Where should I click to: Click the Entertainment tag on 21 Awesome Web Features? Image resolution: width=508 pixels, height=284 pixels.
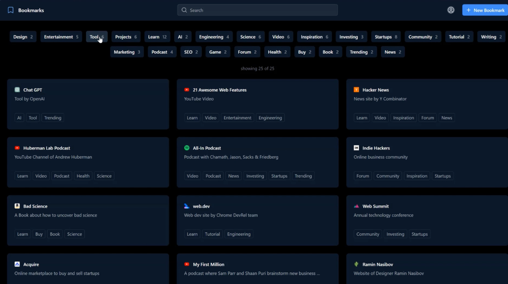pyautogui.click(x=237, y=118)
